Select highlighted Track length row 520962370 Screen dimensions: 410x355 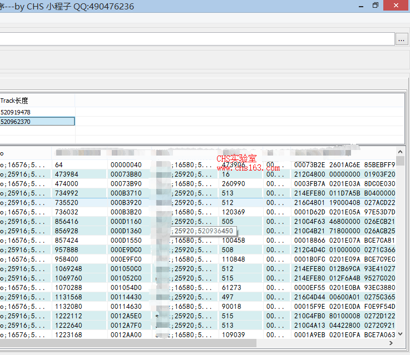[x=37, y=122]
